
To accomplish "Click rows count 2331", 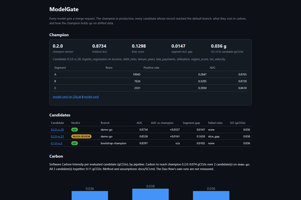I will point(137,88).
